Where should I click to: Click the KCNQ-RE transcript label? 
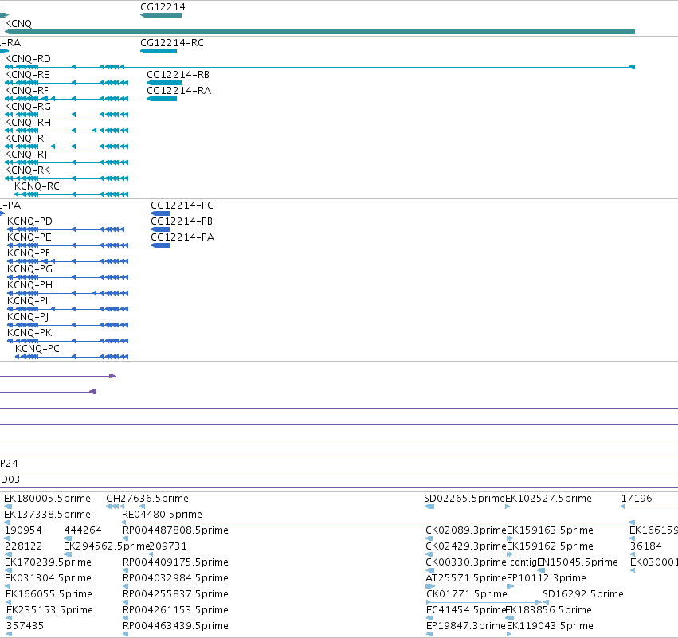[x=27, y=75]
